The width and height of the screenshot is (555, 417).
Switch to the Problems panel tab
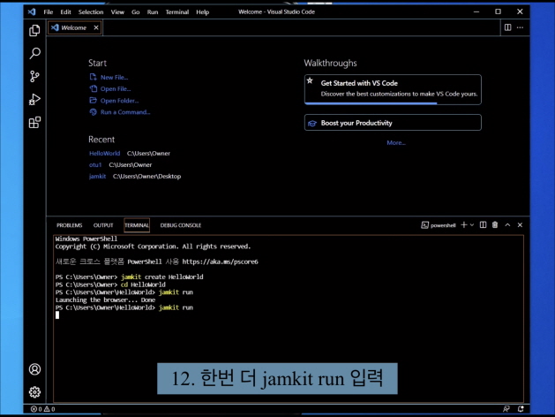pyautogui.click(x=69, y=225)
